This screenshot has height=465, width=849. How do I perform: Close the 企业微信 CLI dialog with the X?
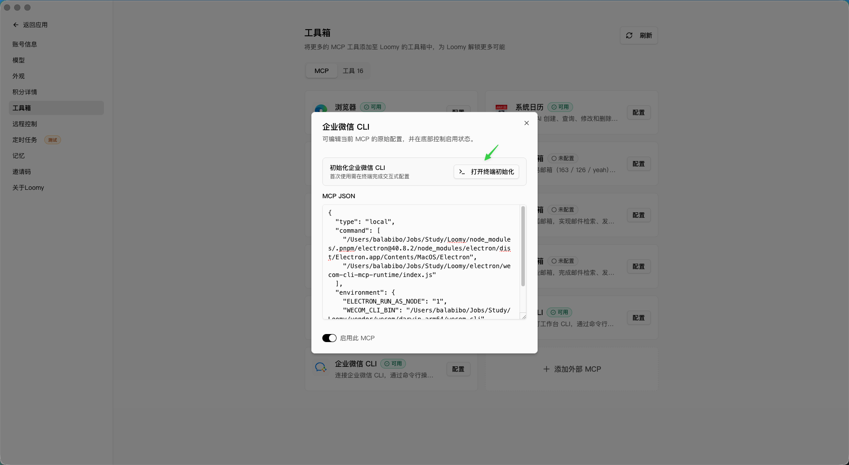tap(526, 123)
